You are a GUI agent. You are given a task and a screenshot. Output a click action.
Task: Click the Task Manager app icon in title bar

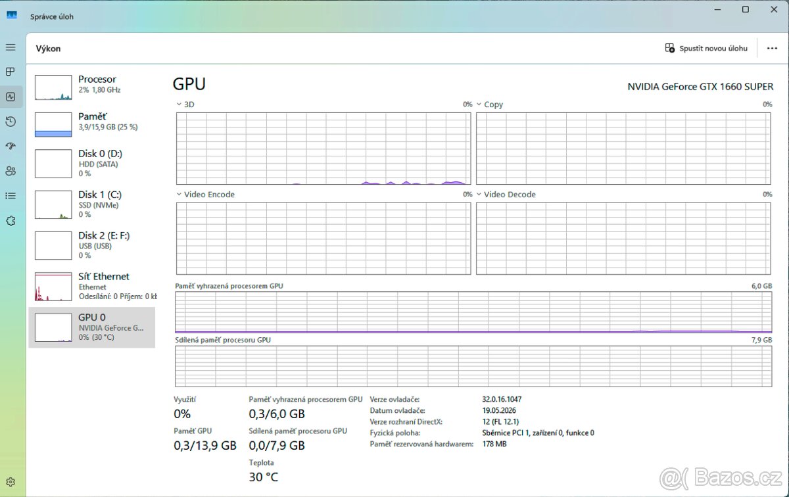pos(12,16)
